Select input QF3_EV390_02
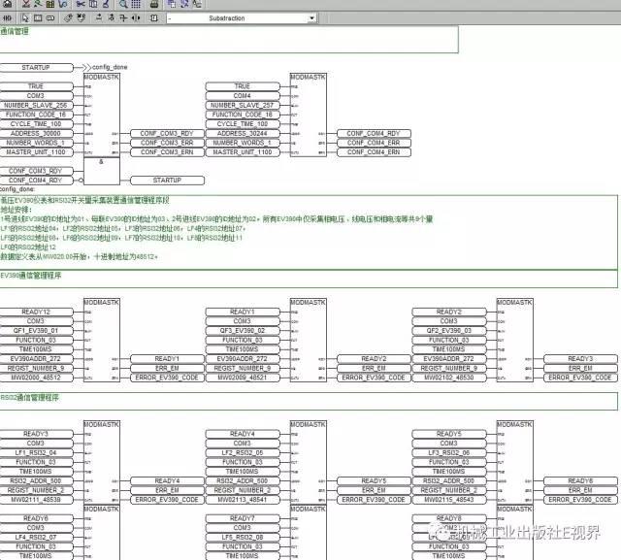 click(243, 331)
